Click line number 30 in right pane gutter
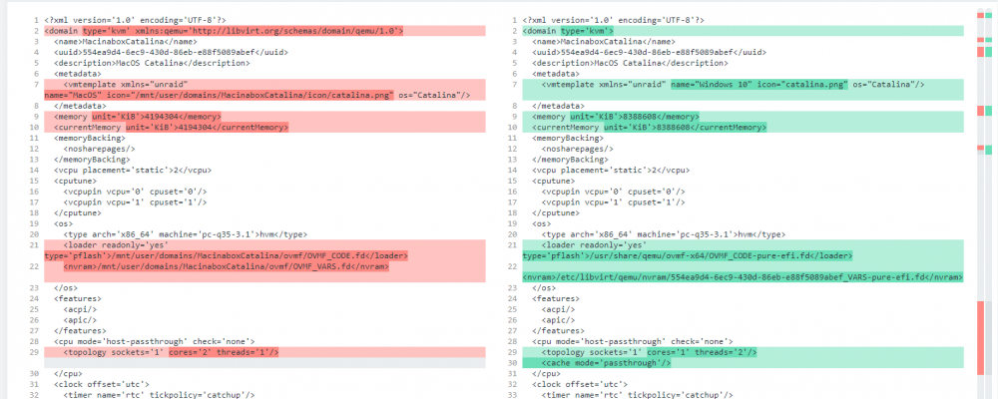 pyautogui.click(x=514, y=363)
